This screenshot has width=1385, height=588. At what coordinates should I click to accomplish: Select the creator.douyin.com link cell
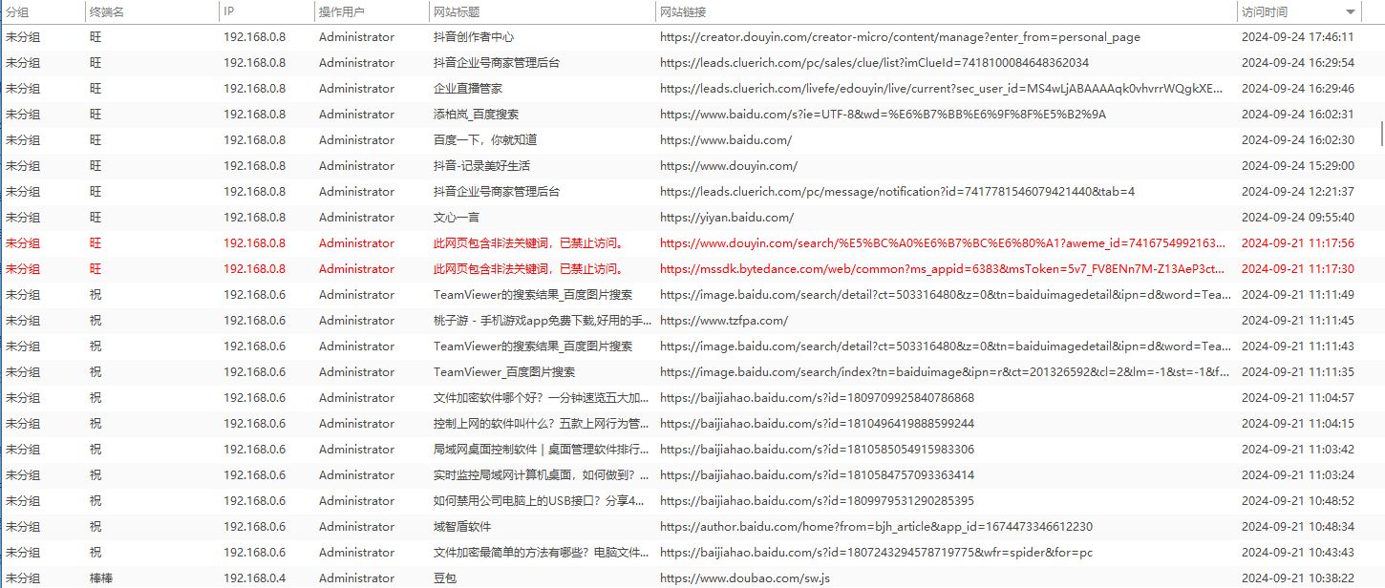900,37
